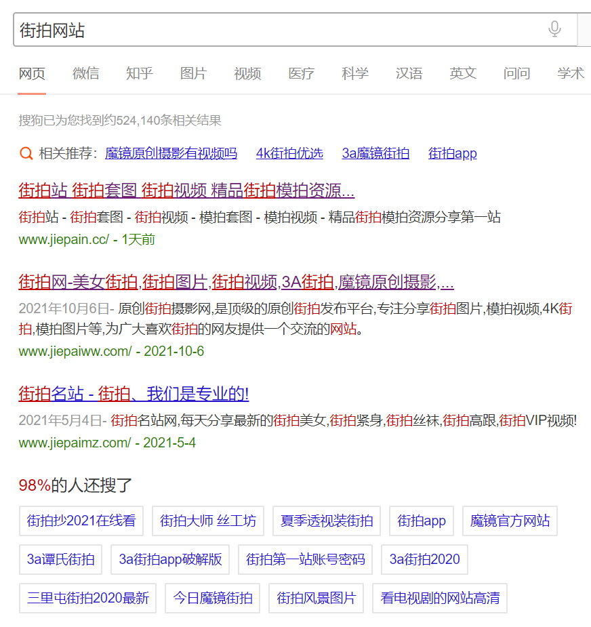
Task: Click the snippet starting 2021年10月6日- 原创街拍摄影网
Action: [295, 319]
